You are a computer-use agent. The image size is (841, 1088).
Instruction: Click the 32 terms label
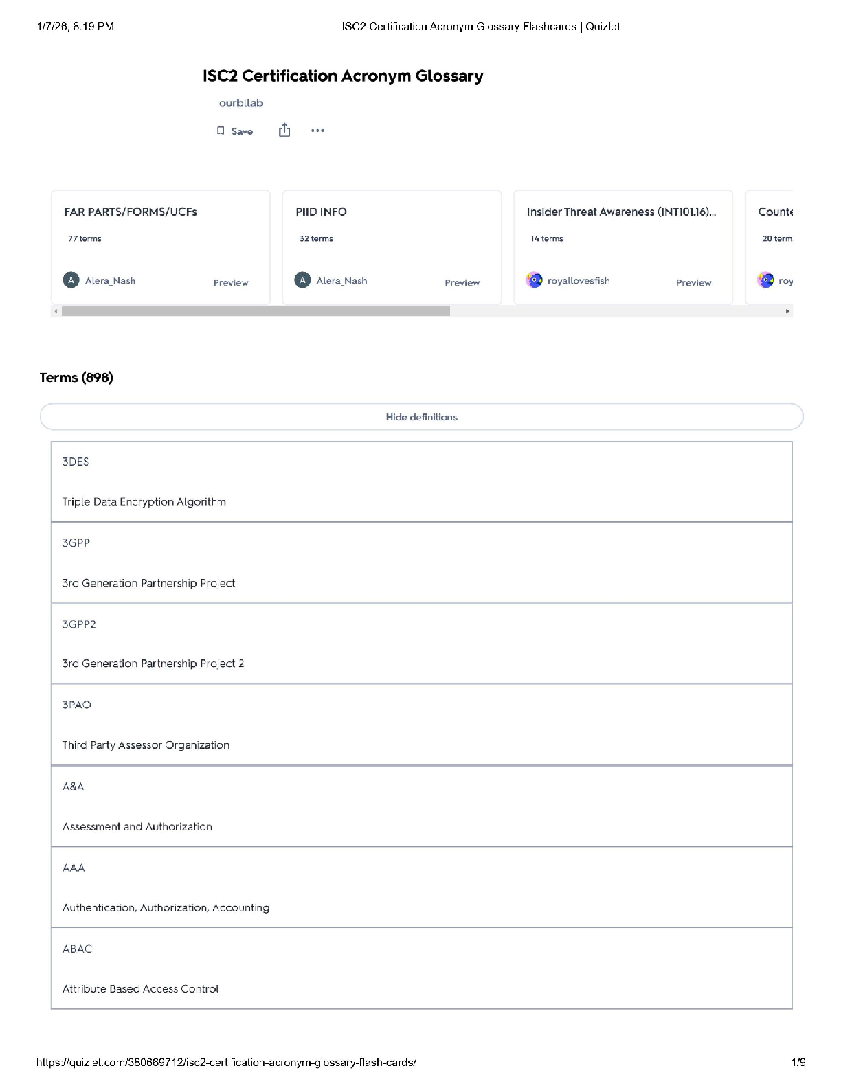(316, 238)
